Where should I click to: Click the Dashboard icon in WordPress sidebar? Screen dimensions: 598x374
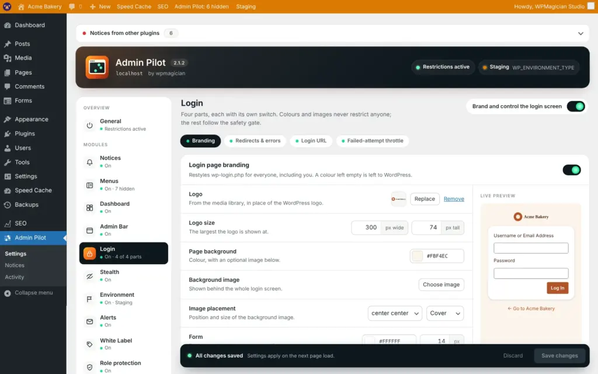click(x=8, y=25)
